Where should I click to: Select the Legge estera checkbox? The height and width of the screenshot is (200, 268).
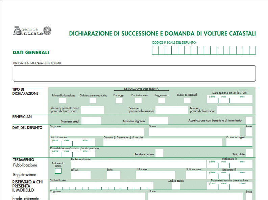tap(162, 101)
